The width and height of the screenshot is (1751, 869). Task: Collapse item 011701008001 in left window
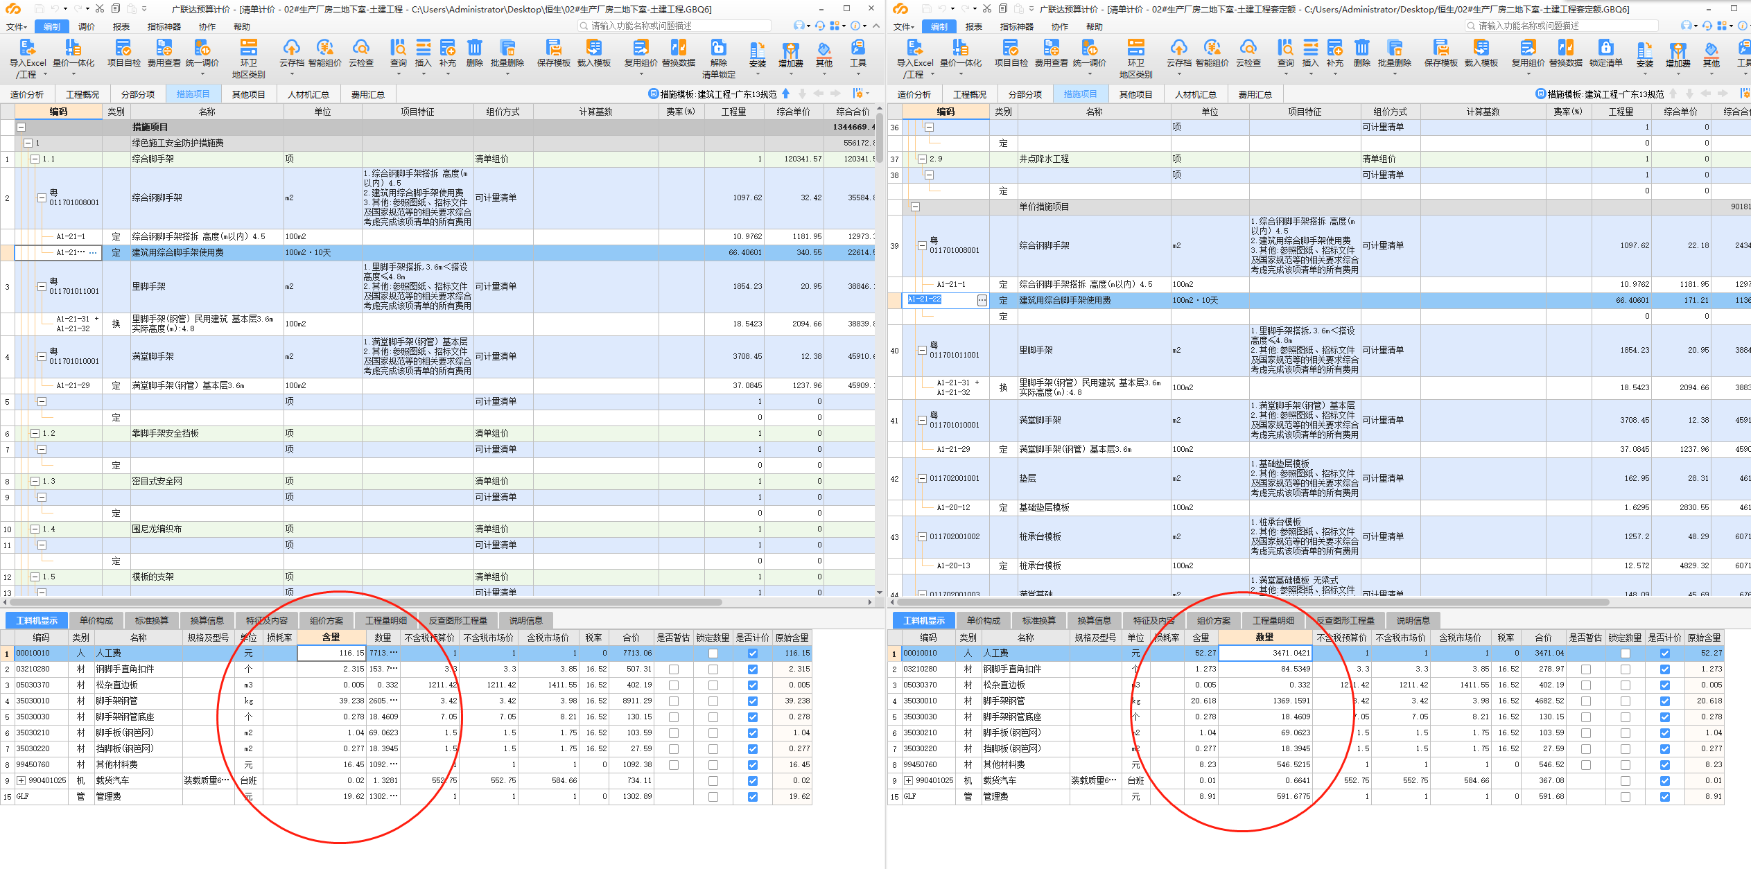tap(42, 198)
